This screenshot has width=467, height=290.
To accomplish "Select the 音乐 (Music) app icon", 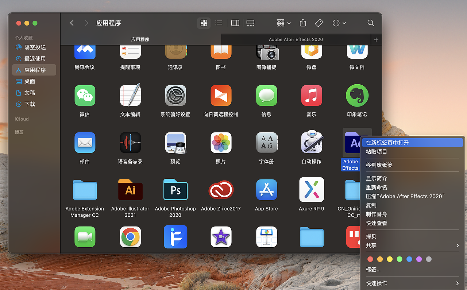I will tap(312, 96).
